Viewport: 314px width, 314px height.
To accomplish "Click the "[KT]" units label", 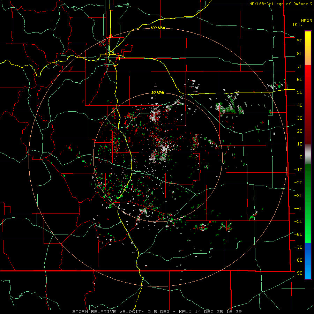I will tap(298, 24).
